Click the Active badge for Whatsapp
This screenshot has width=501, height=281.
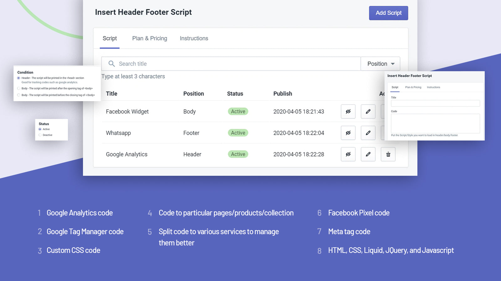click(x=238, y=133)
